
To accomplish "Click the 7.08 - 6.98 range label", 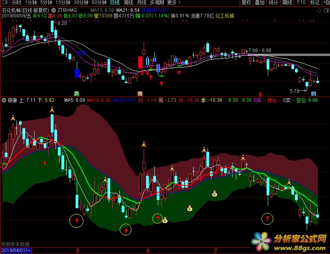I will pyautogui.click(x=260, y=50).
